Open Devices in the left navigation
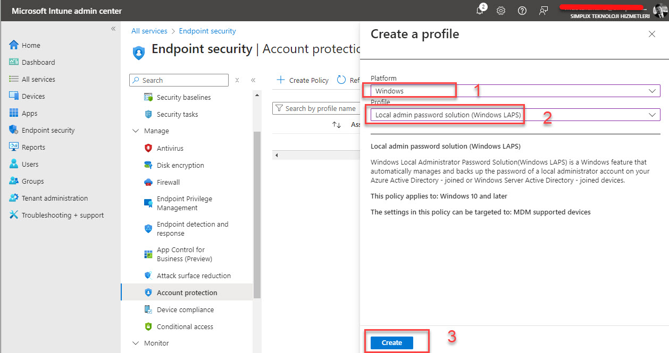 (x=33, y=96)
